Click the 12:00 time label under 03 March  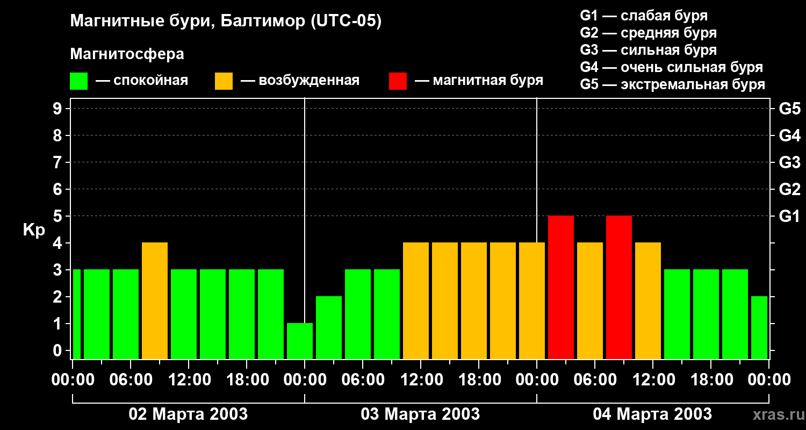421,379
